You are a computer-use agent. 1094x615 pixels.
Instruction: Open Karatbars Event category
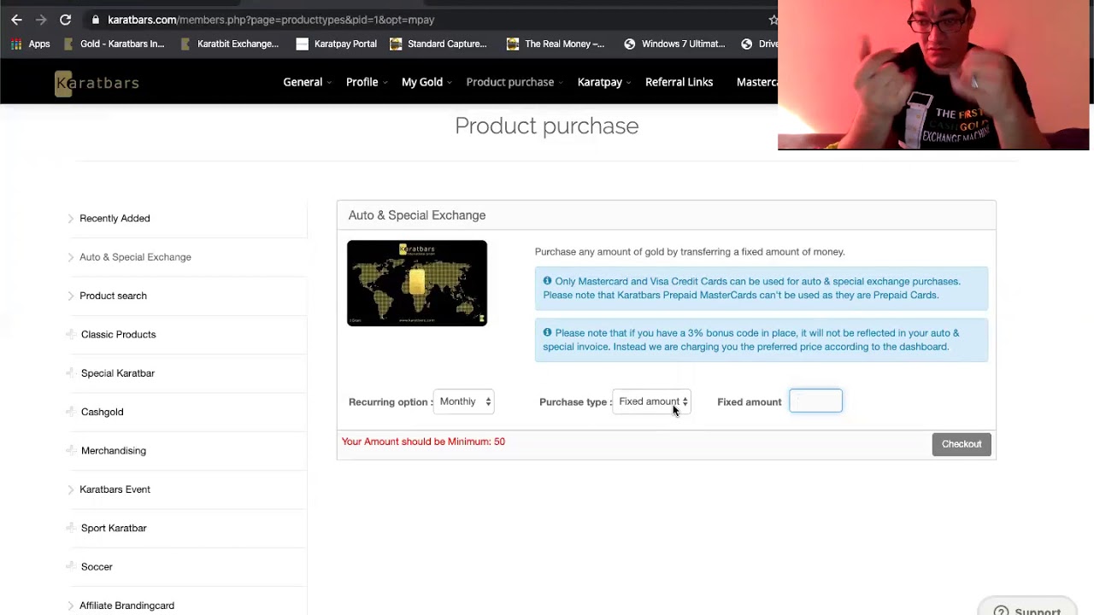(x=115, y=489)
